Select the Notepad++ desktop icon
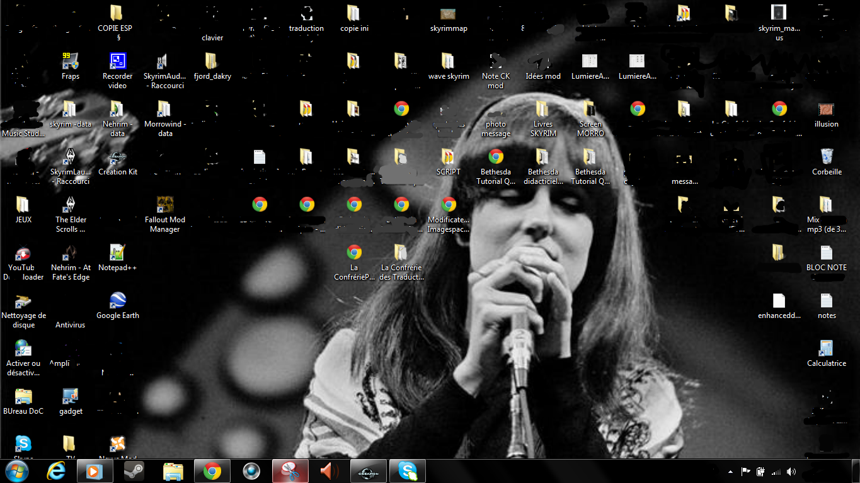Viewport: 860px width, 483px height. pos(117,253)
